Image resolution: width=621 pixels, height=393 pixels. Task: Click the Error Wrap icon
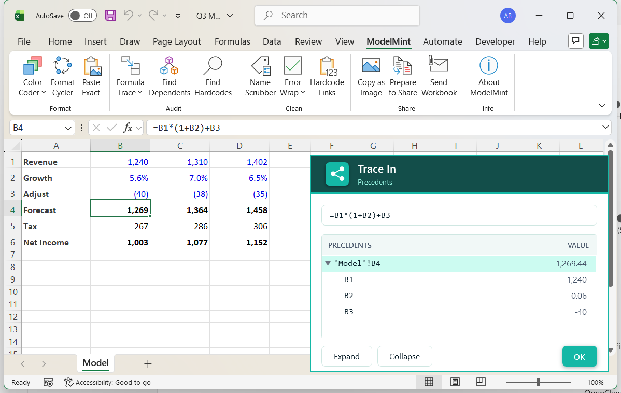click(x=293, y=66)
